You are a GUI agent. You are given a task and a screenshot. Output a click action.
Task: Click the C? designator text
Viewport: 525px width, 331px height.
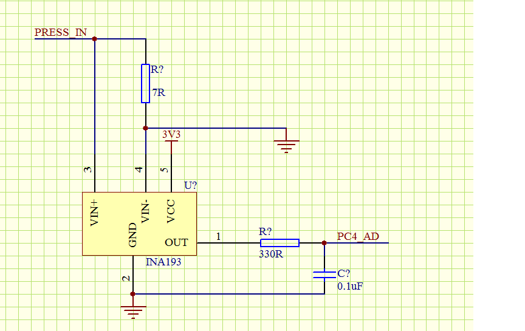(x=343, y=273)
